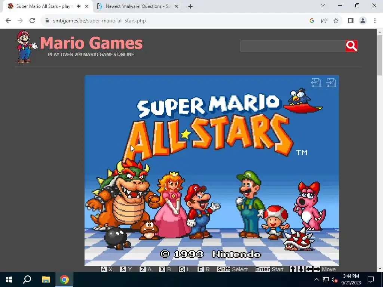Viewport: 383px width, 287px height.
Task: Open the taskbar clock showing 3:44 PM
Action: (351, 280)
